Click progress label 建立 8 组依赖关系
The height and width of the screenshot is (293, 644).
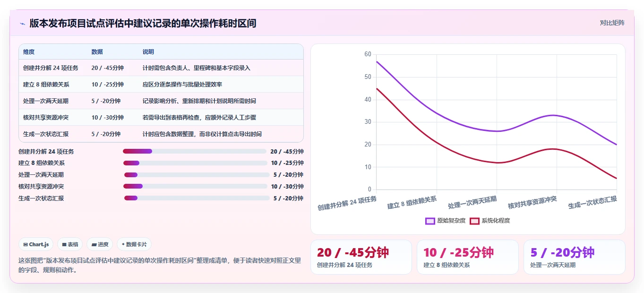(x=42, y=163)
